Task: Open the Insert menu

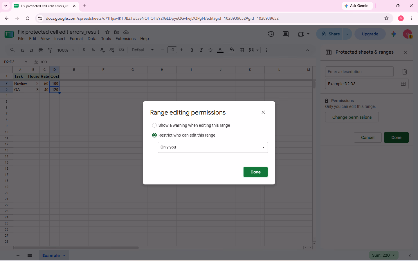Action: (60, 39)
